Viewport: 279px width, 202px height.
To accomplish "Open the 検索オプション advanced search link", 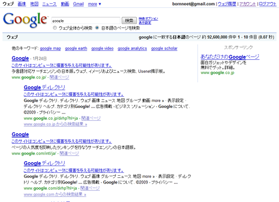I will click(148, 18).
